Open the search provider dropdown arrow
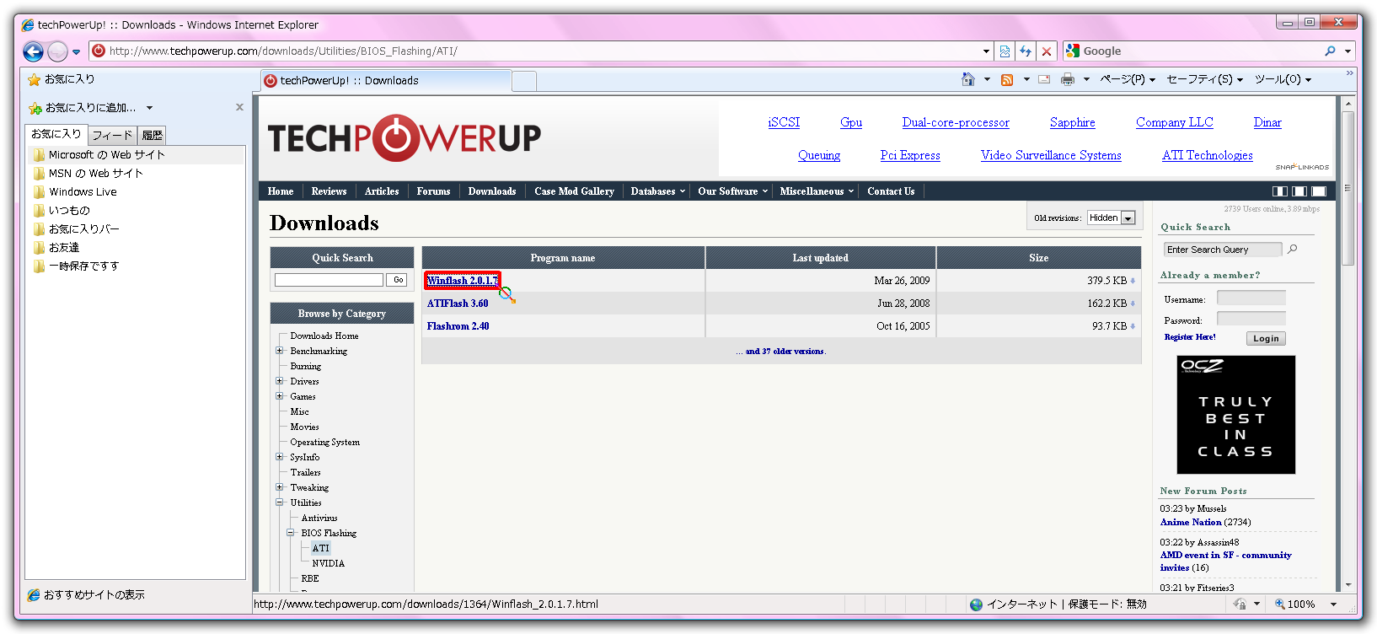Viewport: 1377px width, 634px height. (1348, 51)
